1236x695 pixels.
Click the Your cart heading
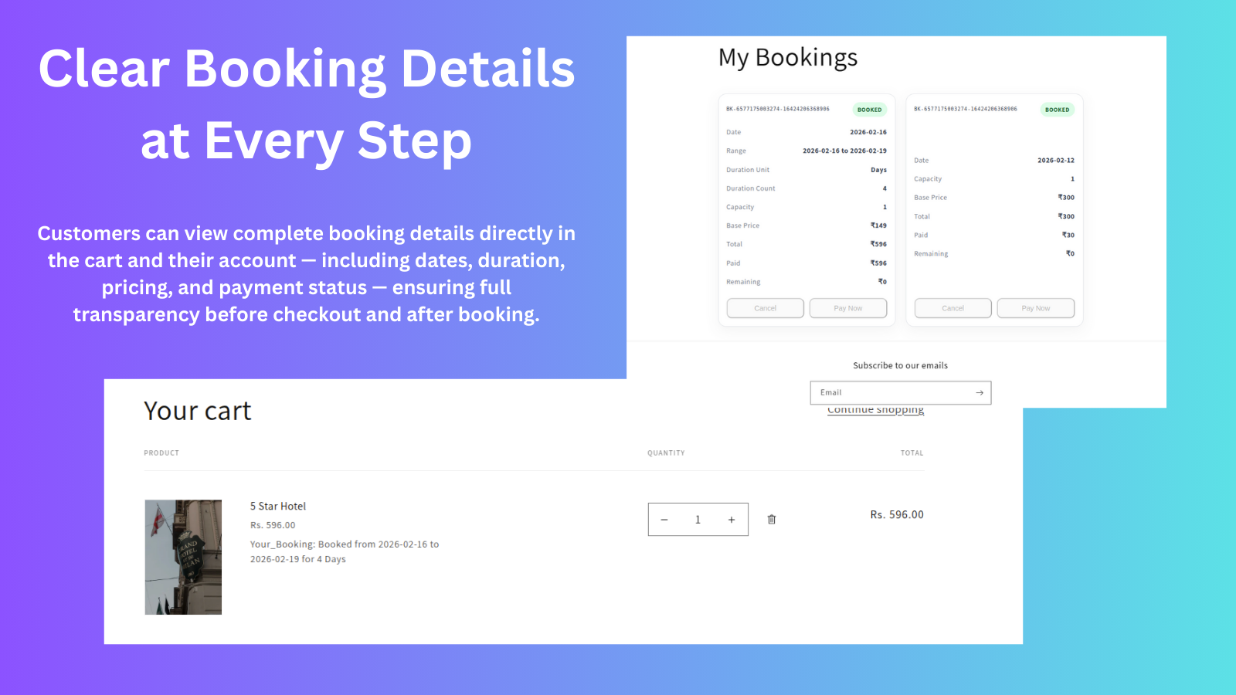(197, 411)
